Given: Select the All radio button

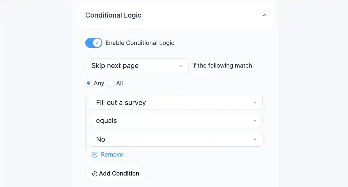Looking at the screenshot, I should (111, 83).
